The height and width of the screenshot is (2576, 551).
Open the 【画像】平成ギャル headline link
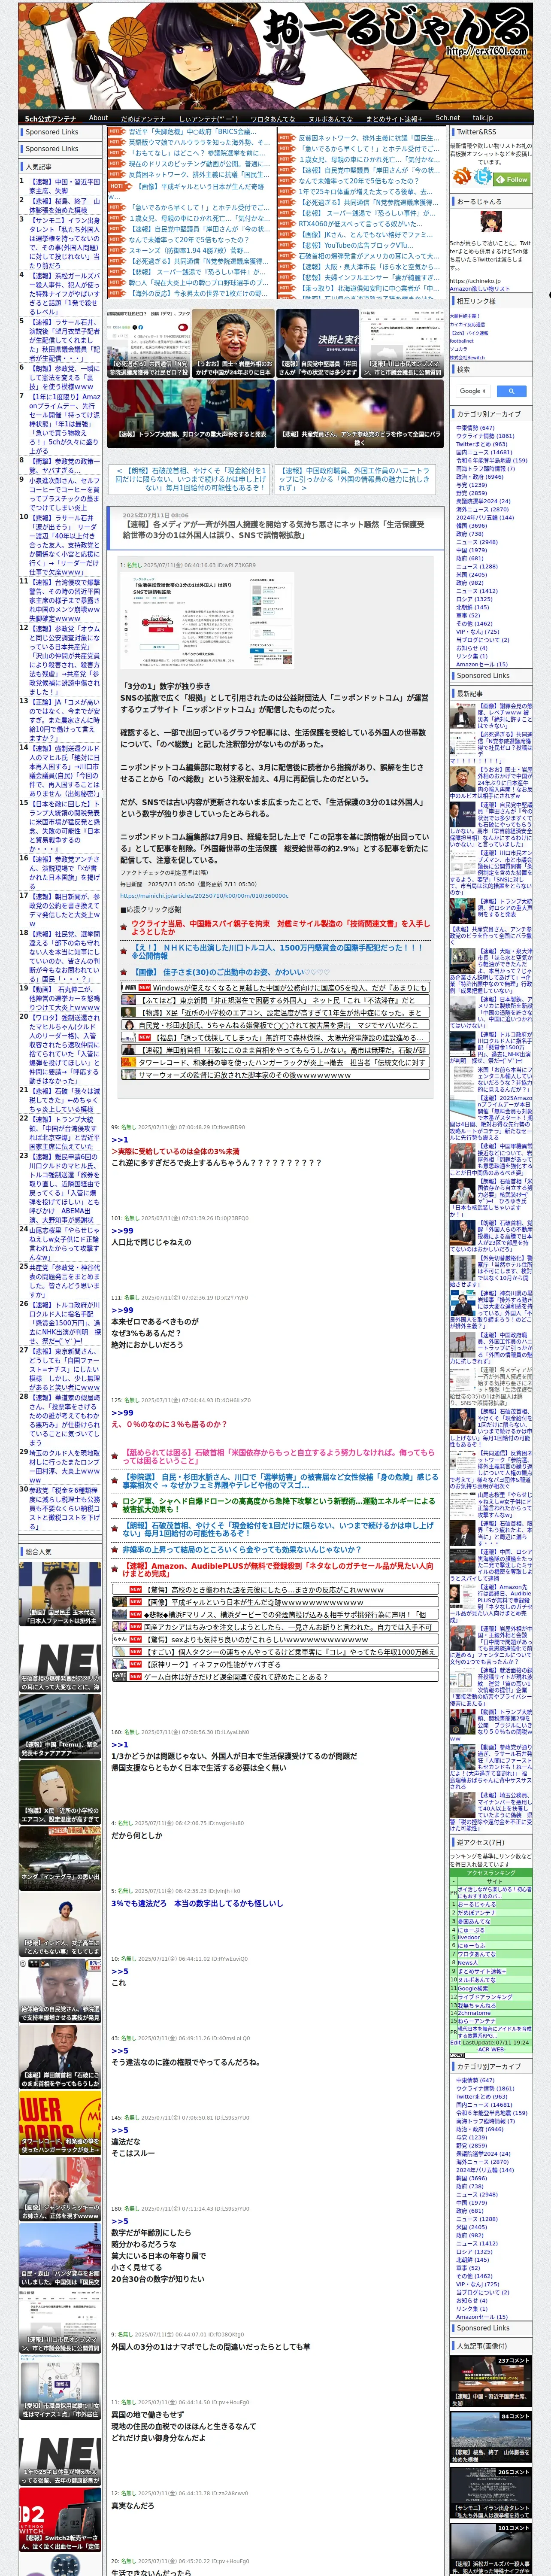pos(200,187)
